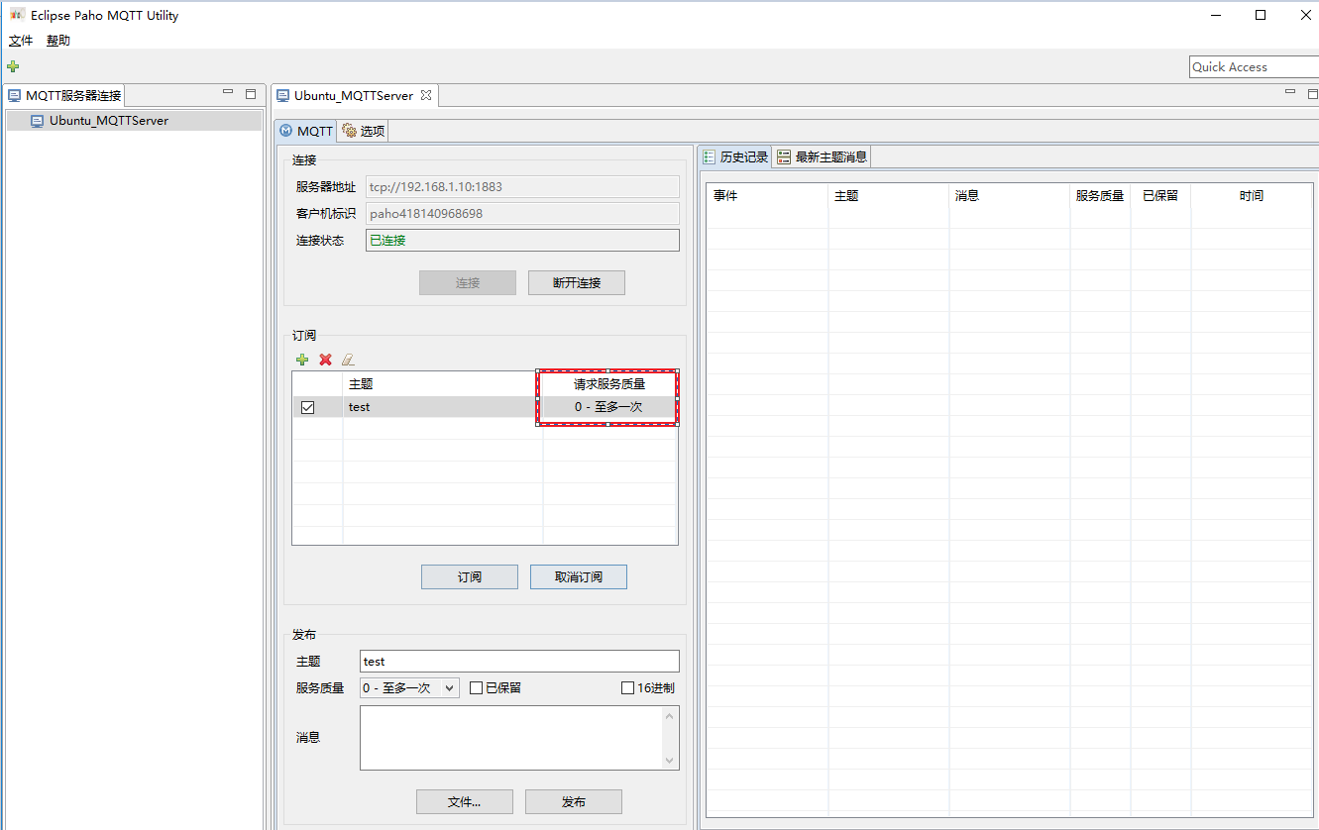Click into the 消息 message text area

pyautogui.click(x=511, y=738)
